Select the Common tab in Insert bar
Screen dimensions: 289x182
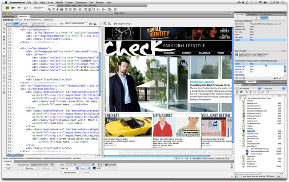point(52,5)
